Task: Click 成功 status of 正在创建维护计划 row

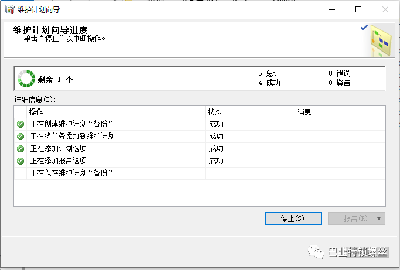Action: [216, 124]
